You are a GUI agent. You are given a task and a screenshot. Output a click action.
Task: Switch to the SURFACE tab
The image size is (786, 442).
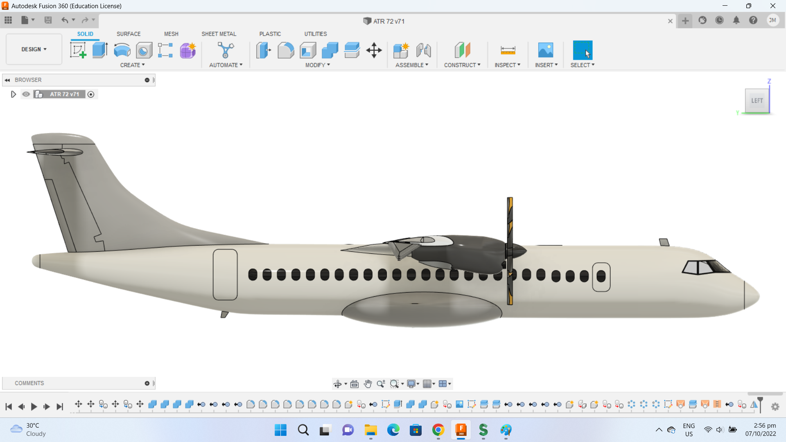[129, 34]
